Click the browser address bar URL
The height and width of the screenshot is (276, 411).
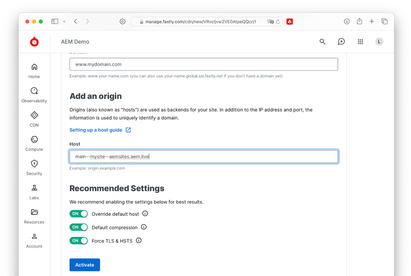coord(201,22)
